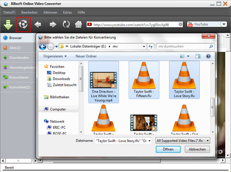Screen dimensions: 231x172
Task: Toggle the preview pane icon
Action: click(x=198, y=56)
